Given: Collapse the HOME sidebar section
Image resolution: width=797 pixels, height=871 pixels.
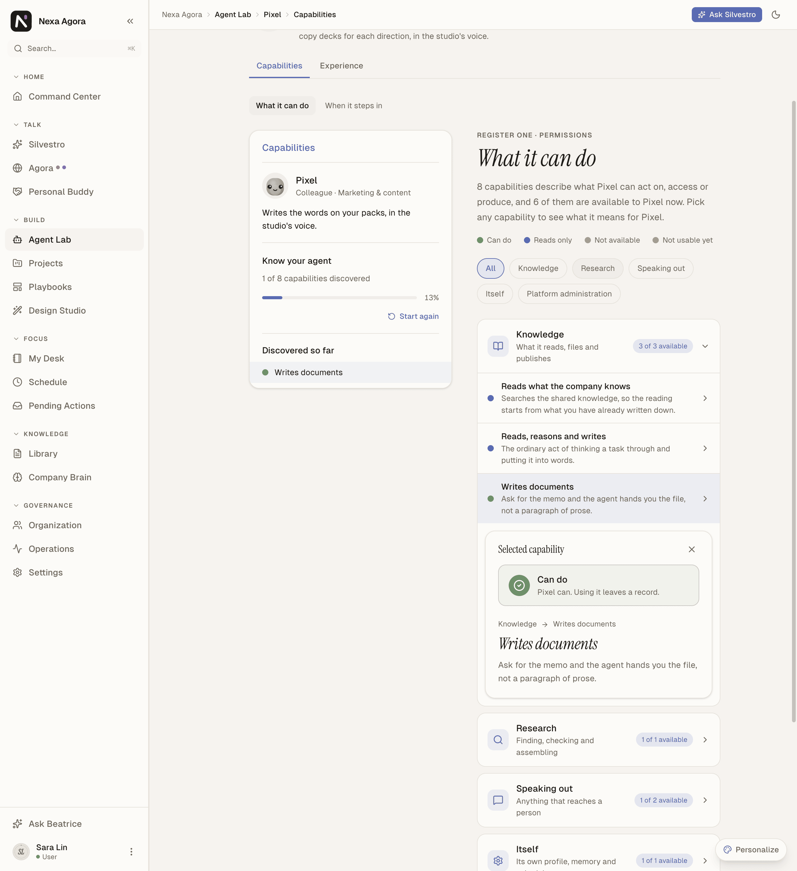Looking at the screenshot, I should click(x=29, y=77).
